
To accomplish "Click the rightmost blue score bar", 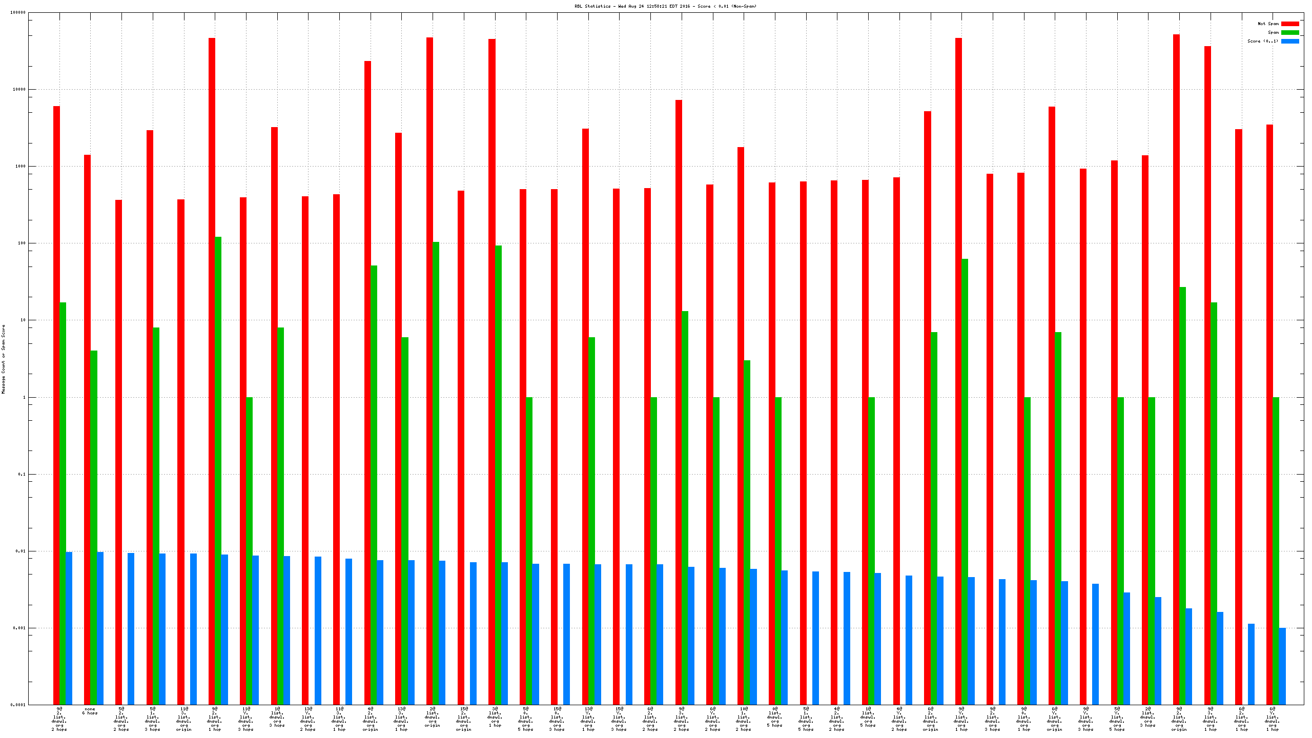I will click(x=1282, y=666).
